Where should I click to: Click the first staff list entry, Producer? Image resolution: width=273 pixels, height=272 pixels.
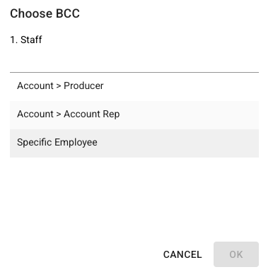[134, 87]
